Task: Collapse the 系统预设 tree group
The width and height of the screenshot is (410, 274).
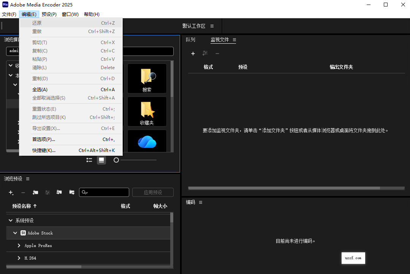Action: (x=10, y=220)
